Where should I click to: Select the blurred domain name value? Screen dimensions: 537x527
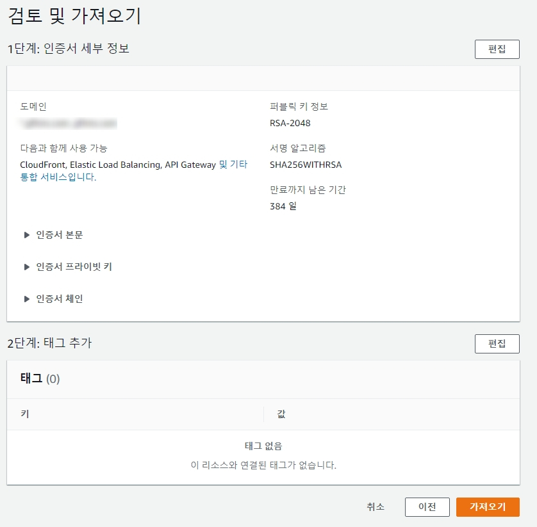68,123
